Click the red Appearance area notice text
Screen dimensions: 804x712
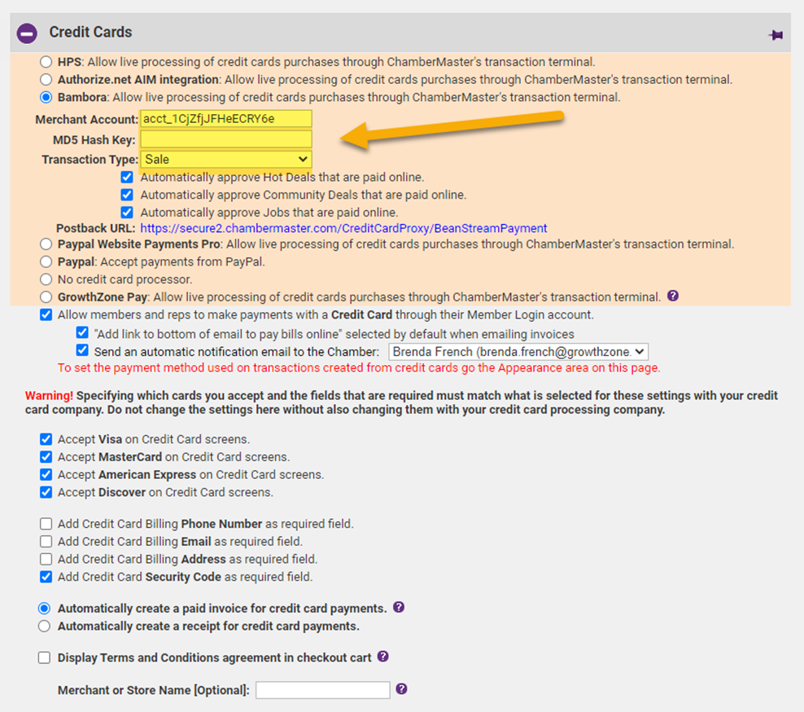[x=359, y=368]
